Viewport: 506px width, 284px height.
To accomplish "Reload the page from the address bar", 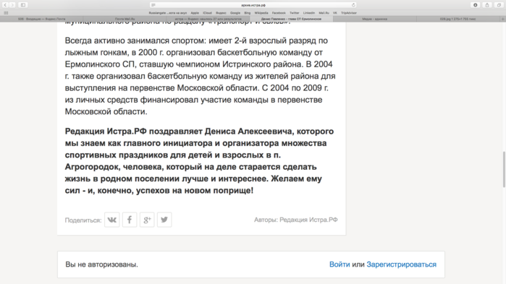I will 353,5.
